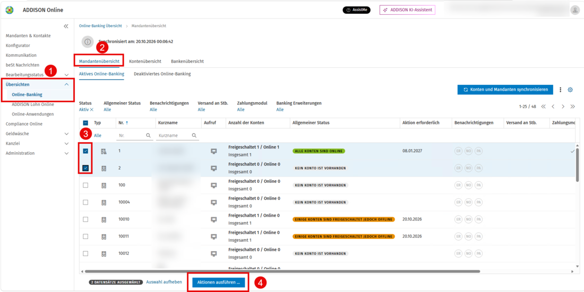The image size is (584, 292).
Task: Click the vertical scrollbar of the table
Action: (577, 165)
